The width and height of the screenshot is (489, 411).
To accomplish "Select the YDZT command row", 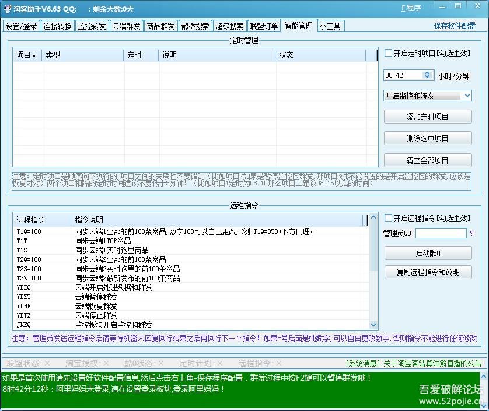I will [x=191, y=297].
